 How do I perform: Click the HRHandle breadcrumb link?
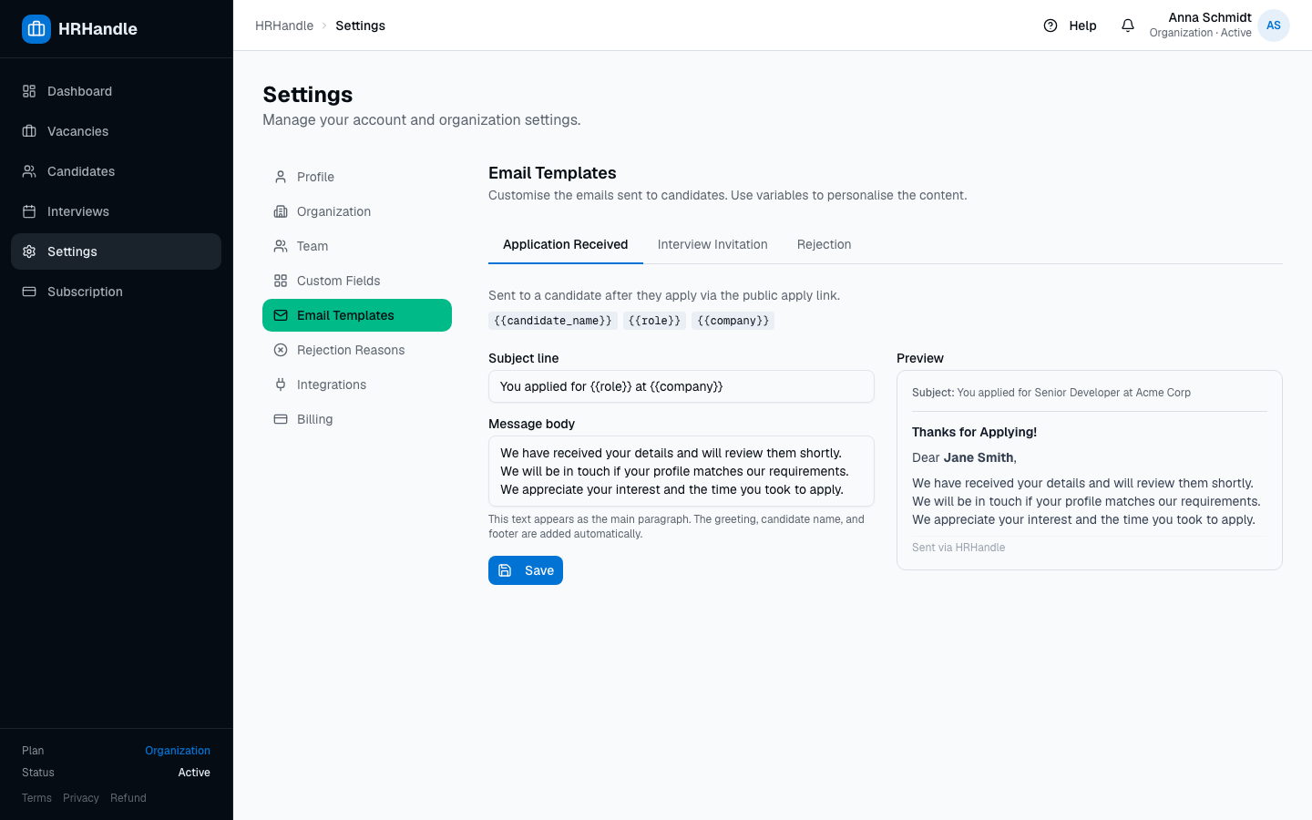(284, 26)
